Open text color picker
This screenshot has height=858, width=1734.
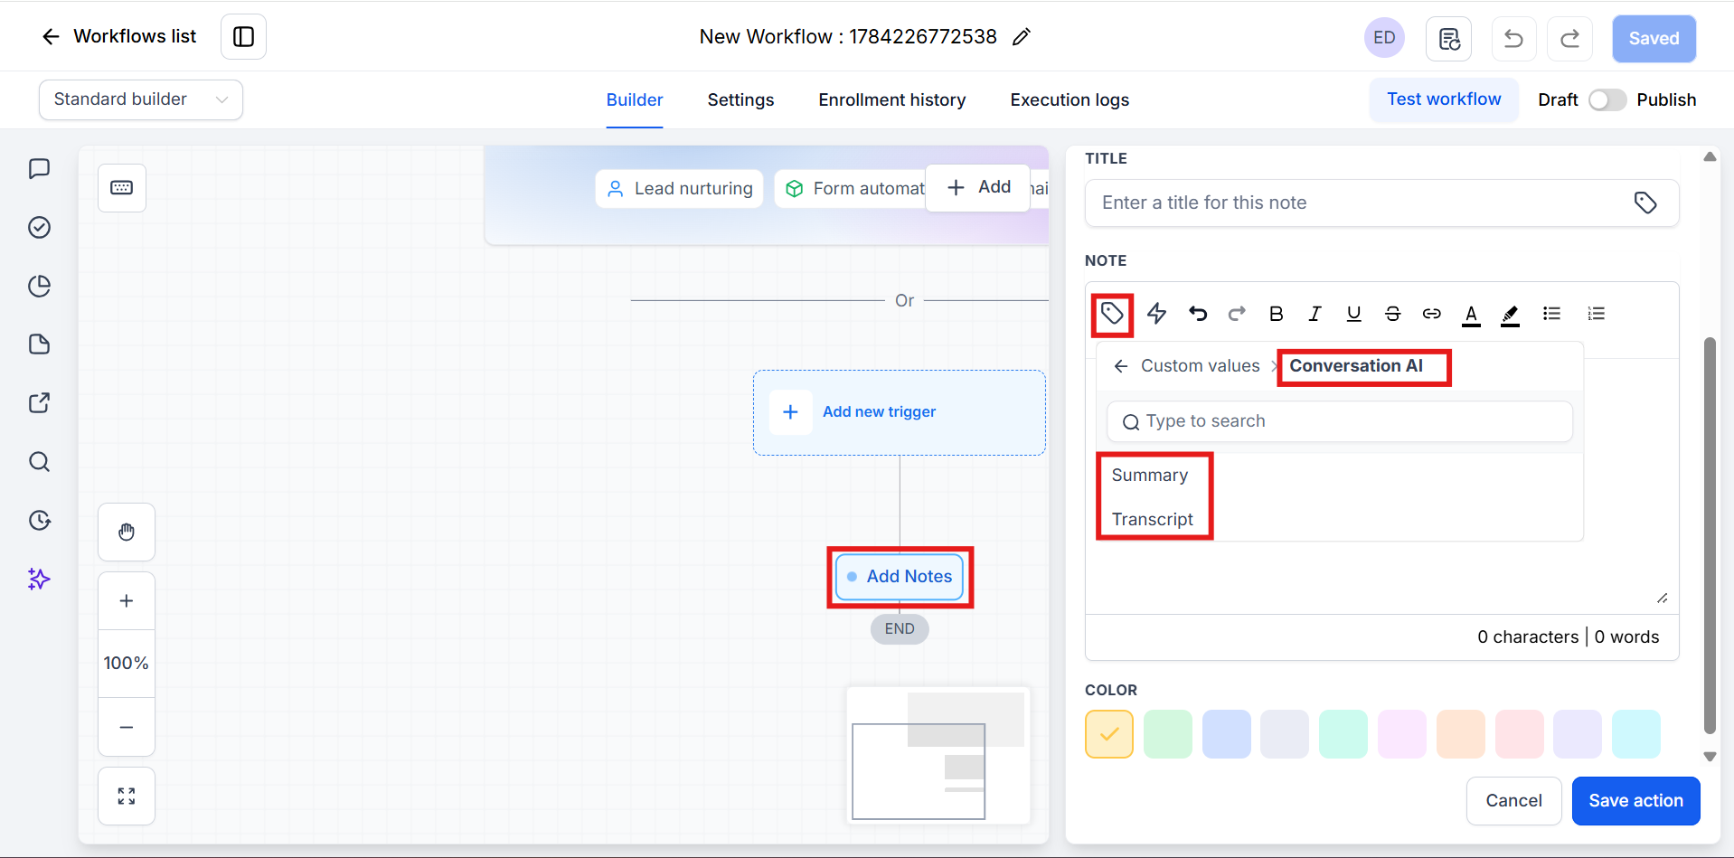[1471, 315]
